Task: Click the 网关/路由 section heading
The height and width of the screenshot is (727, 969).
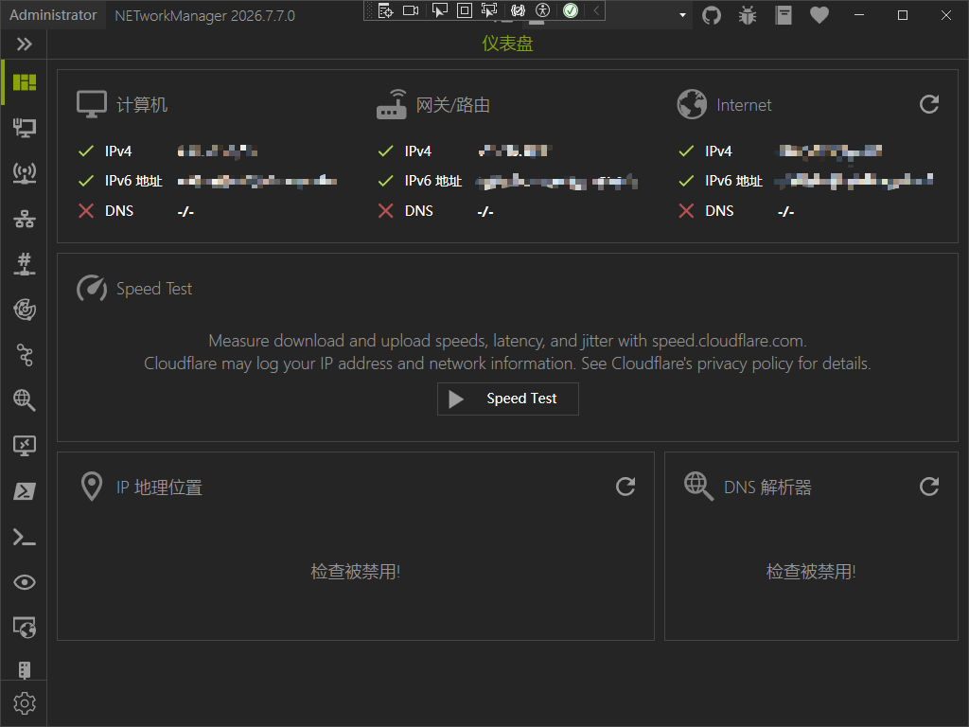Action: coord(453,104)
